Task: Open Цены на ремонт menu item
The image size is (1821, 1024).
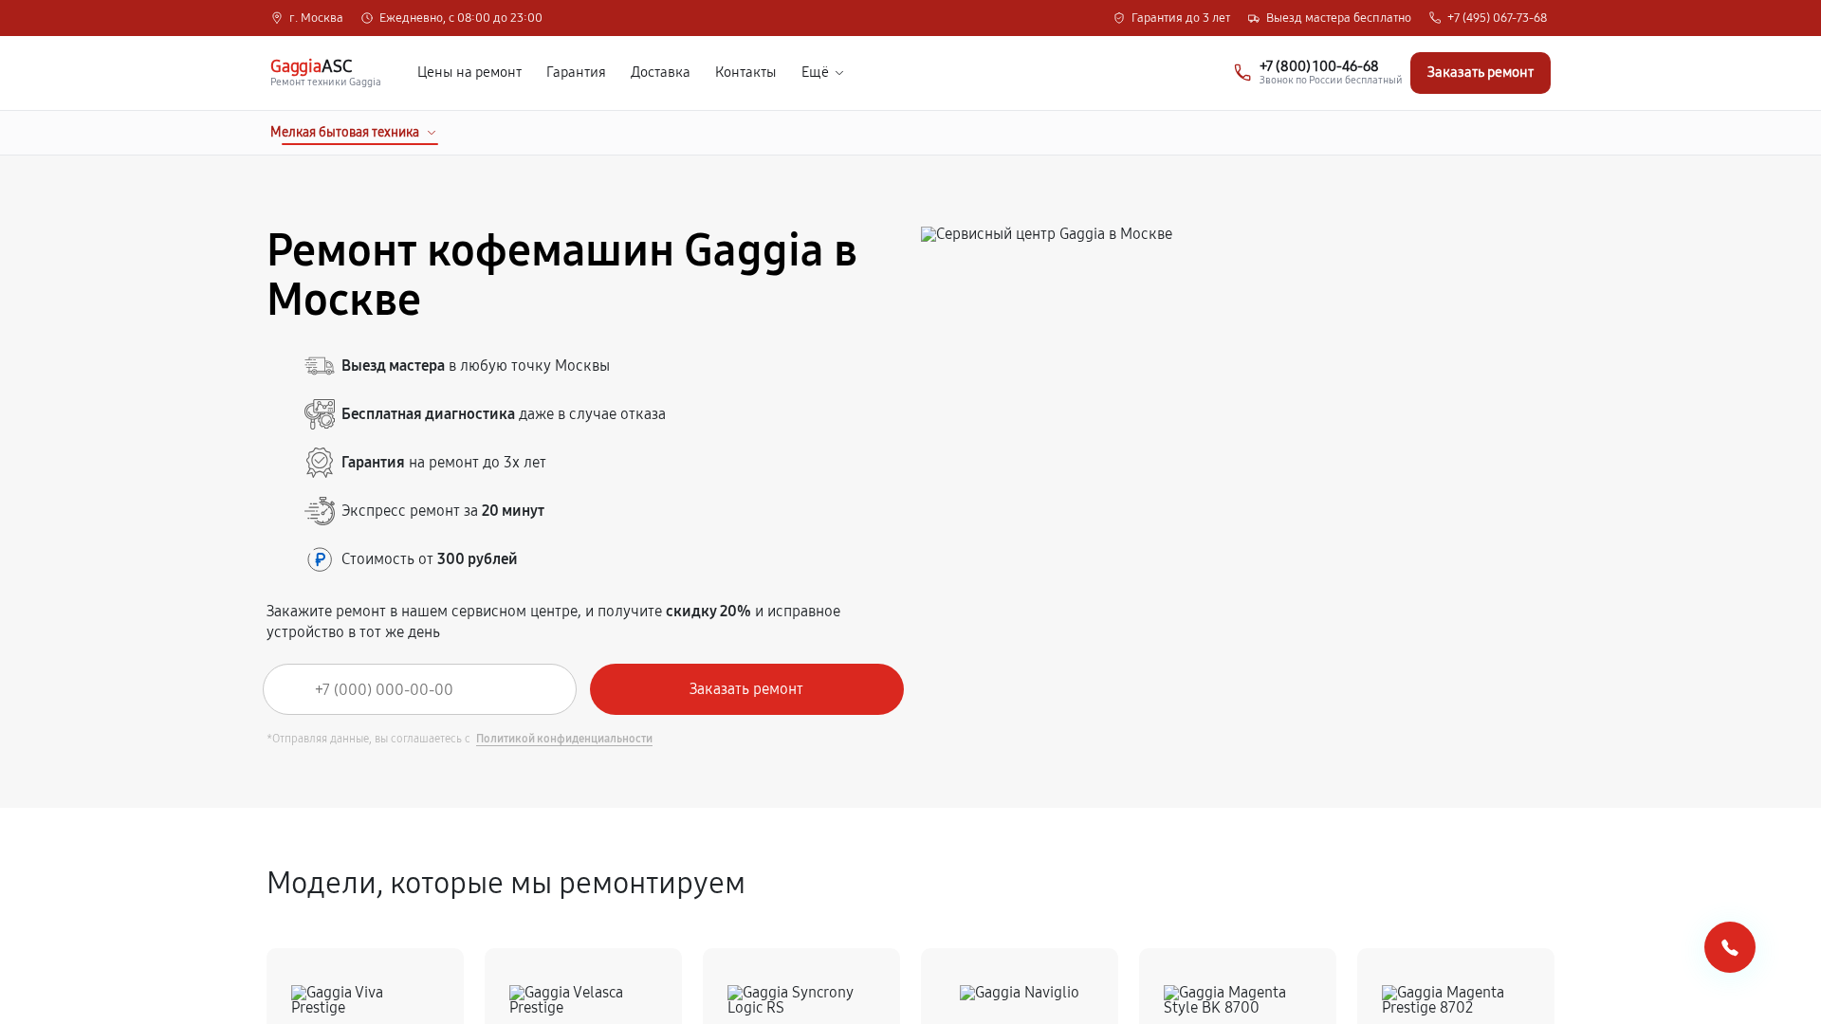Action: 469,72
